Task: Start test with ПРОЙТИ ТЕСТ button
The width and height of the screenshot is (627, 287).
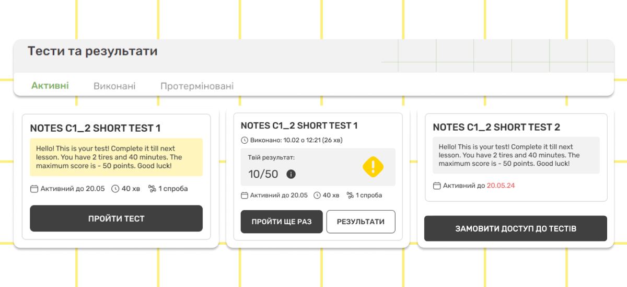Action: click(116, 219)
